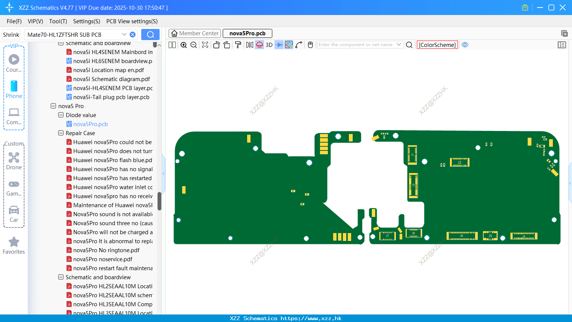Collapse the left panel with the splitter arrow
The height and width of the screenshot is (322, 572).
163,174
